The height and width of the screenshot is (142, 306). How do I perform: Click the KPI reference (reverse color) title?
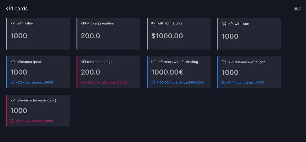33,100
